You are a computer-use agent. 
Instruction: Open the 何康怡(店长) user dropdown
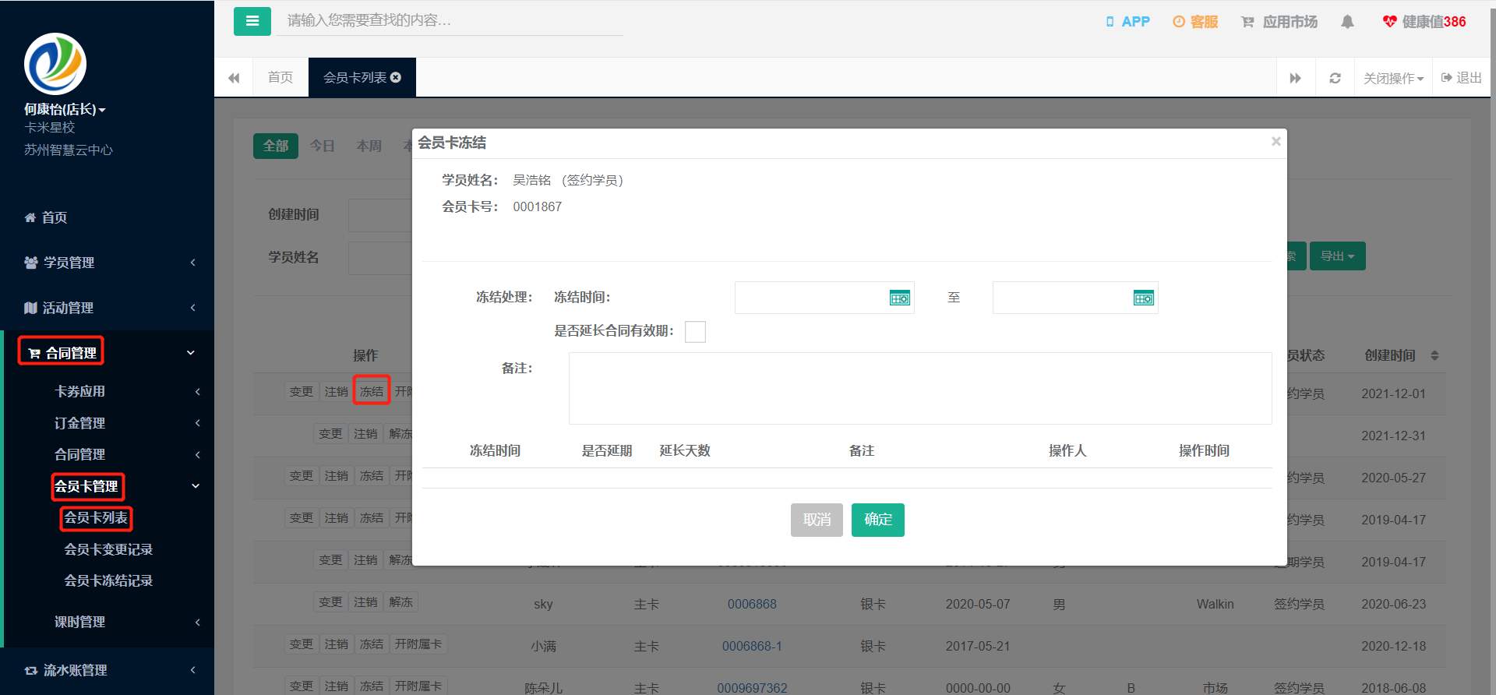(x=65, y=110)
